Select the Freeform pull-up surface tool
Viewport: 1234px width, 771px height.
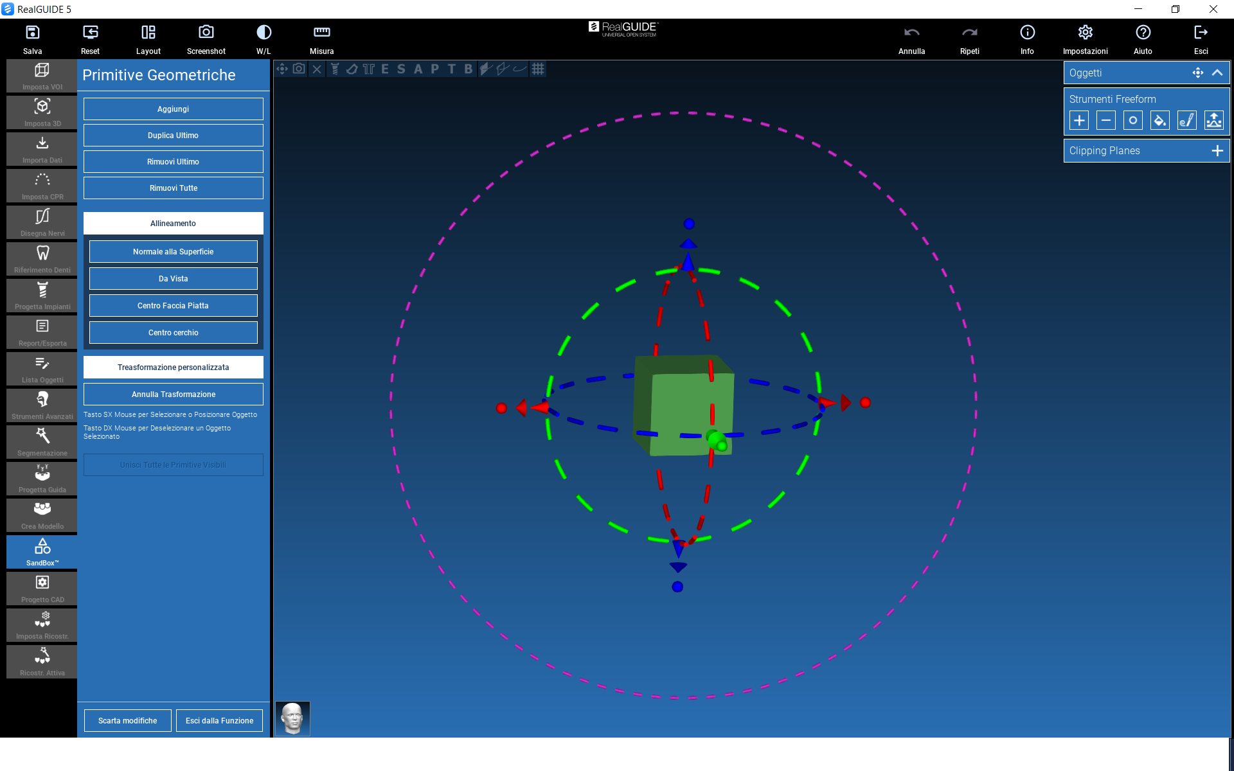pos(1213,120)
